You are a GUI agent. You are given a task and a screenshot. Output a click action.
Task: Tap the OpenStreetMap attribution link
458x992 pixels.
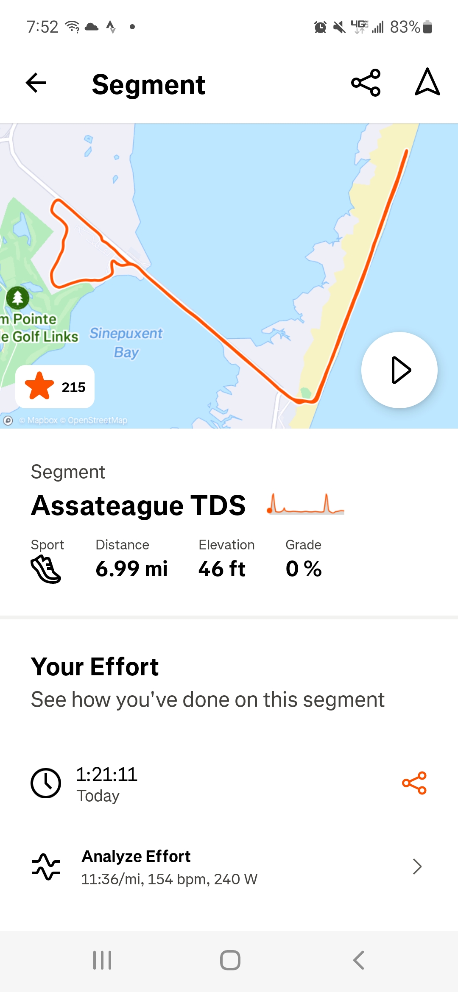[98, 421]
